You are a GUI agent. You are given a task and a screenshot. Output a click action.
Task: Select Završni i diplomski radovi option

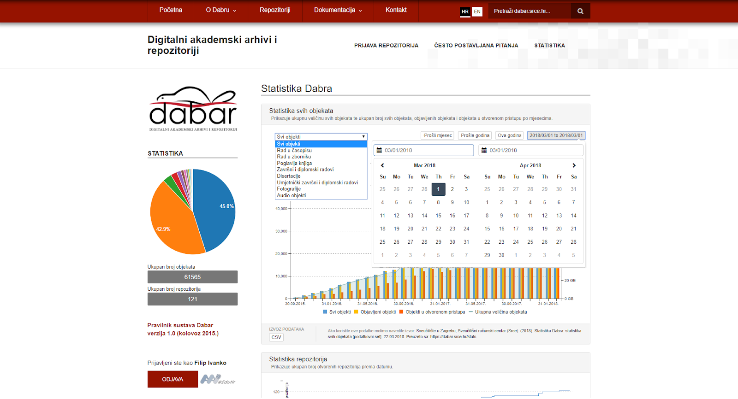pyautogui.click(x=321, y=170)
